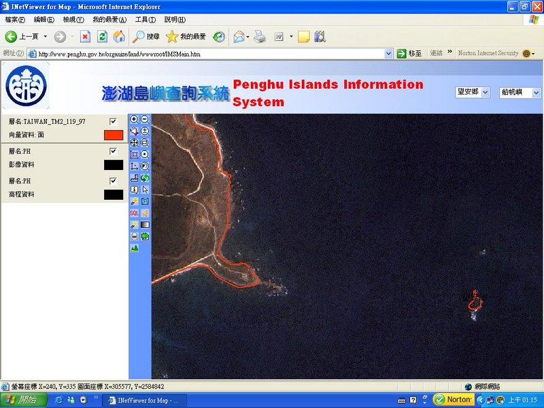Click the 移至 Go button
Screen dimensions: 544x408
pos(409,53)
